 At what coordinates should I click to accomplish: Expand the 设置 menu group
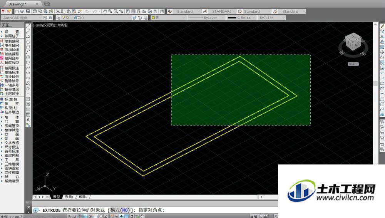pyautogui.click(x=12, y=32)
